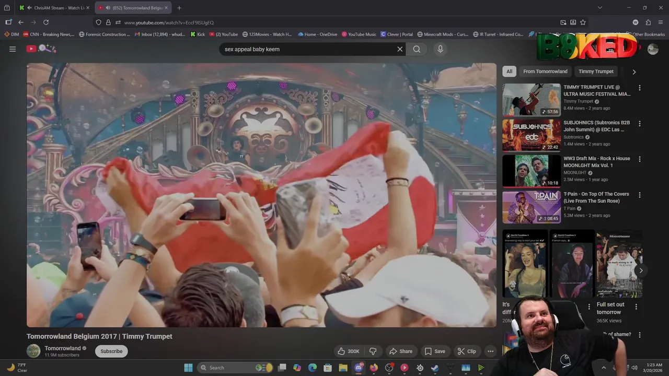669x376 pixels.
Task: Open the browser extensions puzzle icon
Action: pos(648,22)
